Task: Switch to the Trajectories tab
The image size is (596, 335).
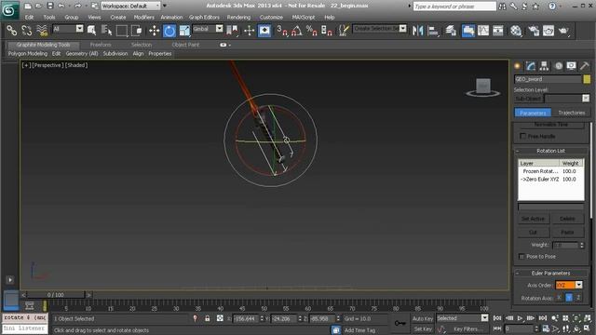Action: click(571, 113)
